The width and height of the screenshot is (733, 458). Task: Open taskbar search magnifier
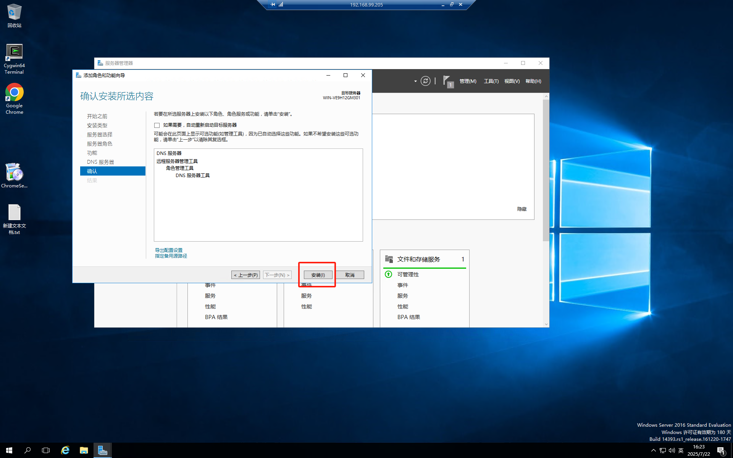(x=27, y=450)
